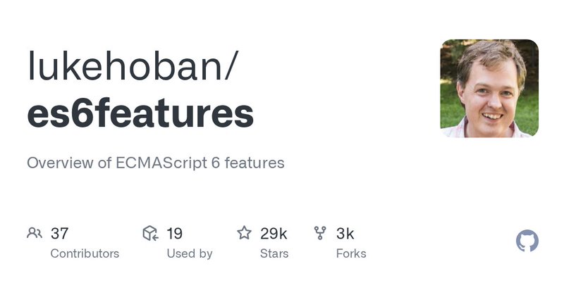Open the GitHub Octocat logo
The height and width of the screenshot is (295, 564).
(527, 241)
